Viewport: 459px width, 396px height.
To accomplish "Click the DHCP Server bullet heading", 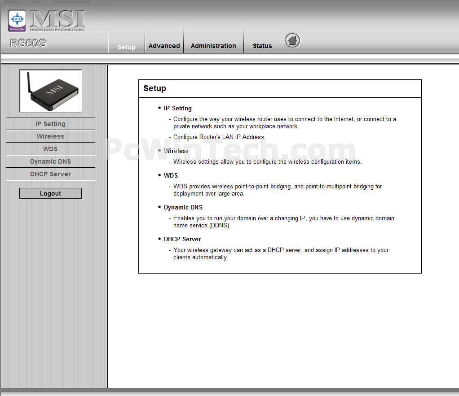I will (182, 239).
